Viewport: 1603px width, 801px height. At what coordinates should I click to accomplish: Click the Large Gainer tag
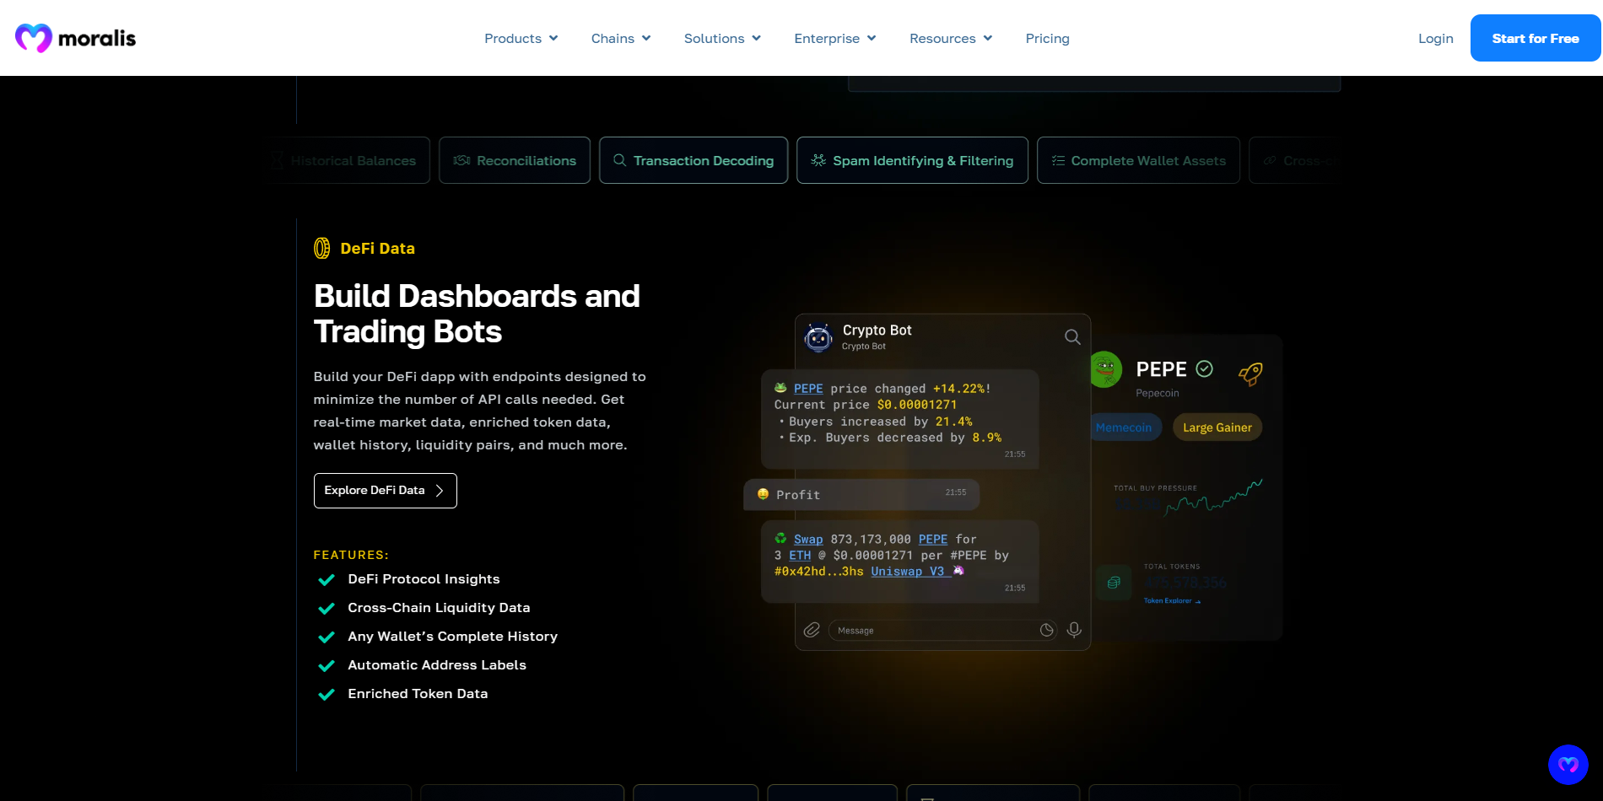pyautogui.click(x=1217, y=427)
